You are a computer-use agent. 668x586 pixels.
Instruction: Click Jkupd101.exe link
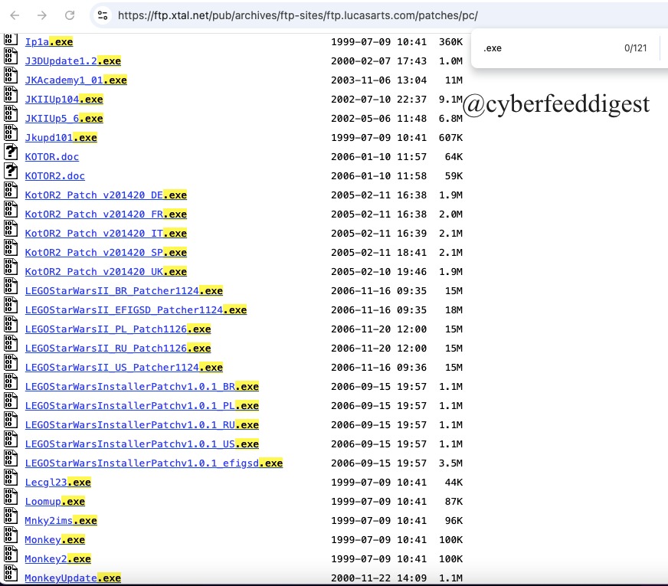coord(61,138)
